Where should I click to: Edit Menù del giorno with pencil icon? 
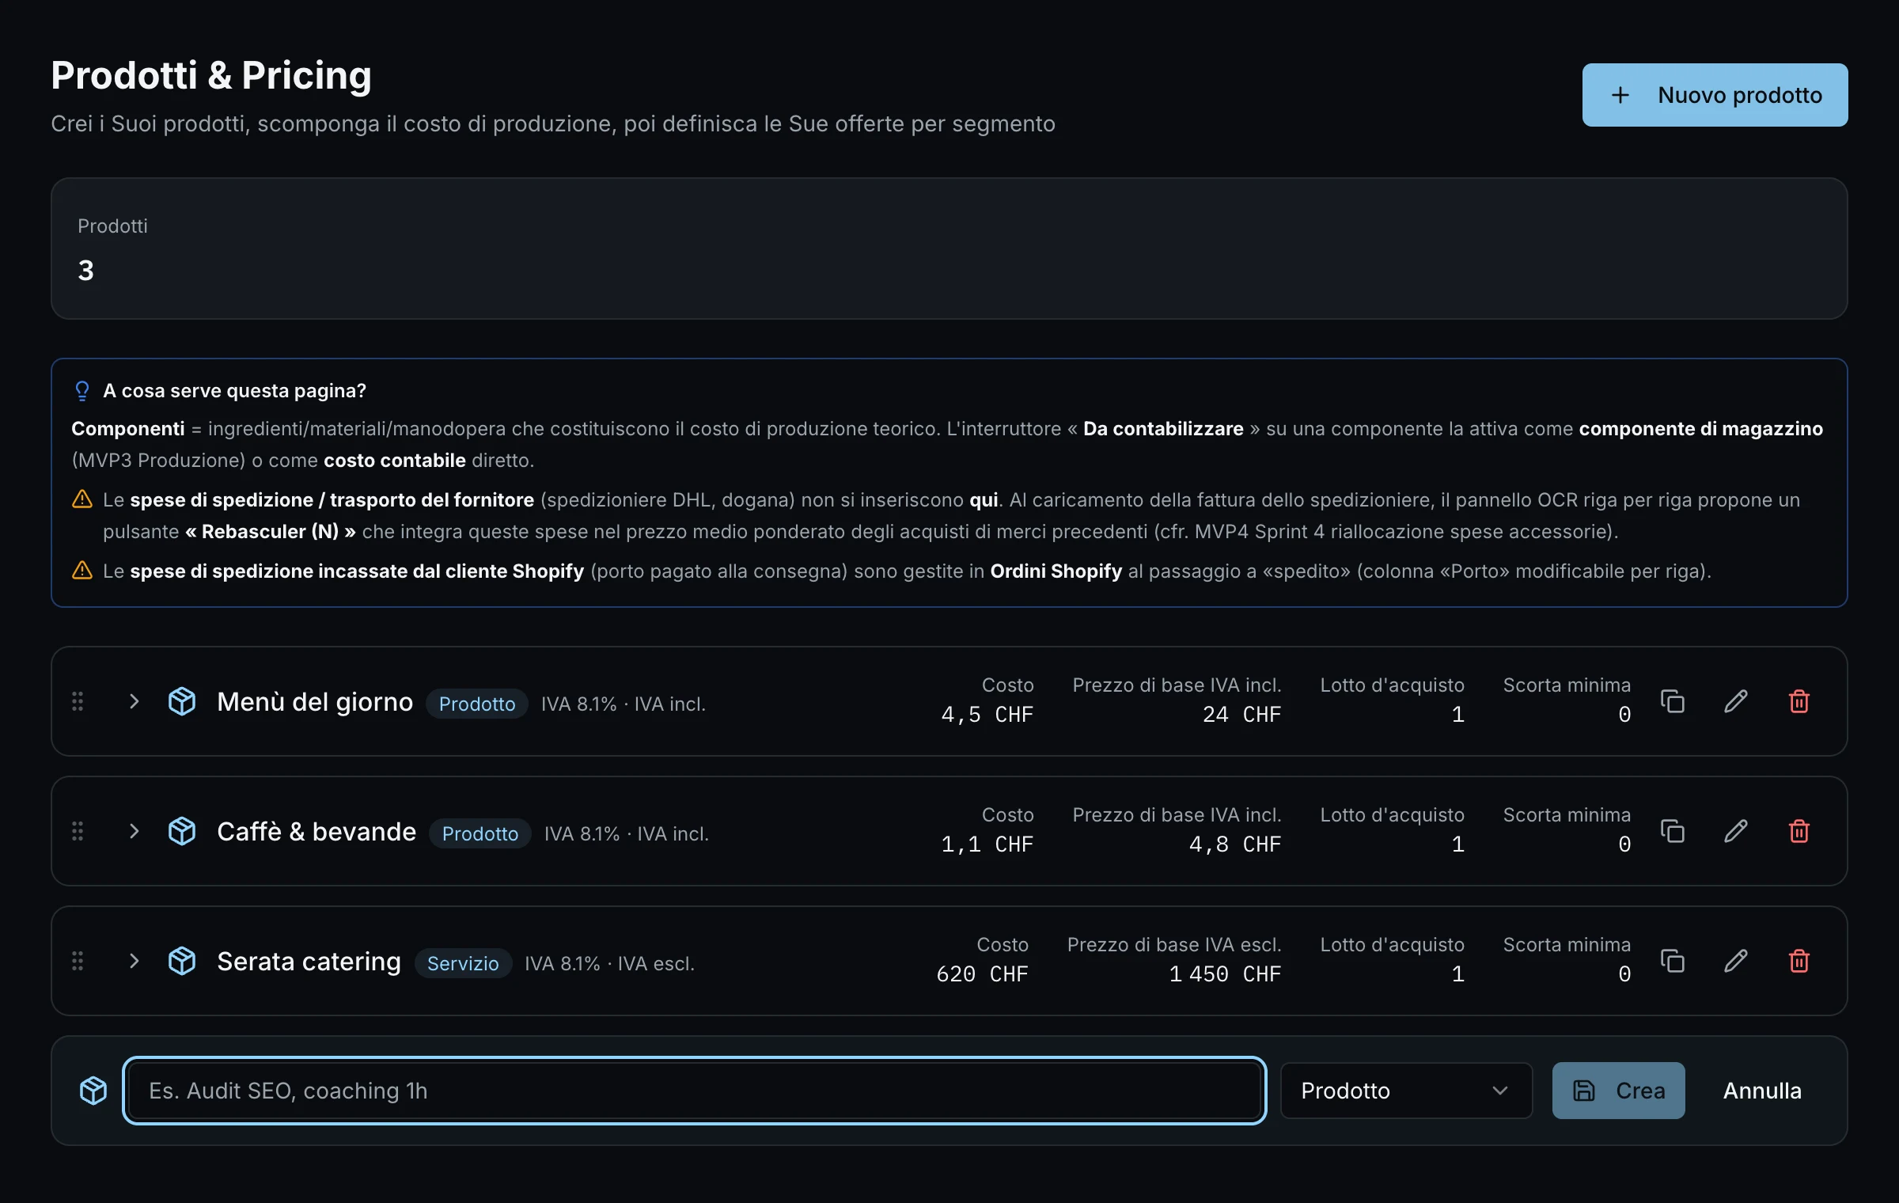click(1735, 701)
